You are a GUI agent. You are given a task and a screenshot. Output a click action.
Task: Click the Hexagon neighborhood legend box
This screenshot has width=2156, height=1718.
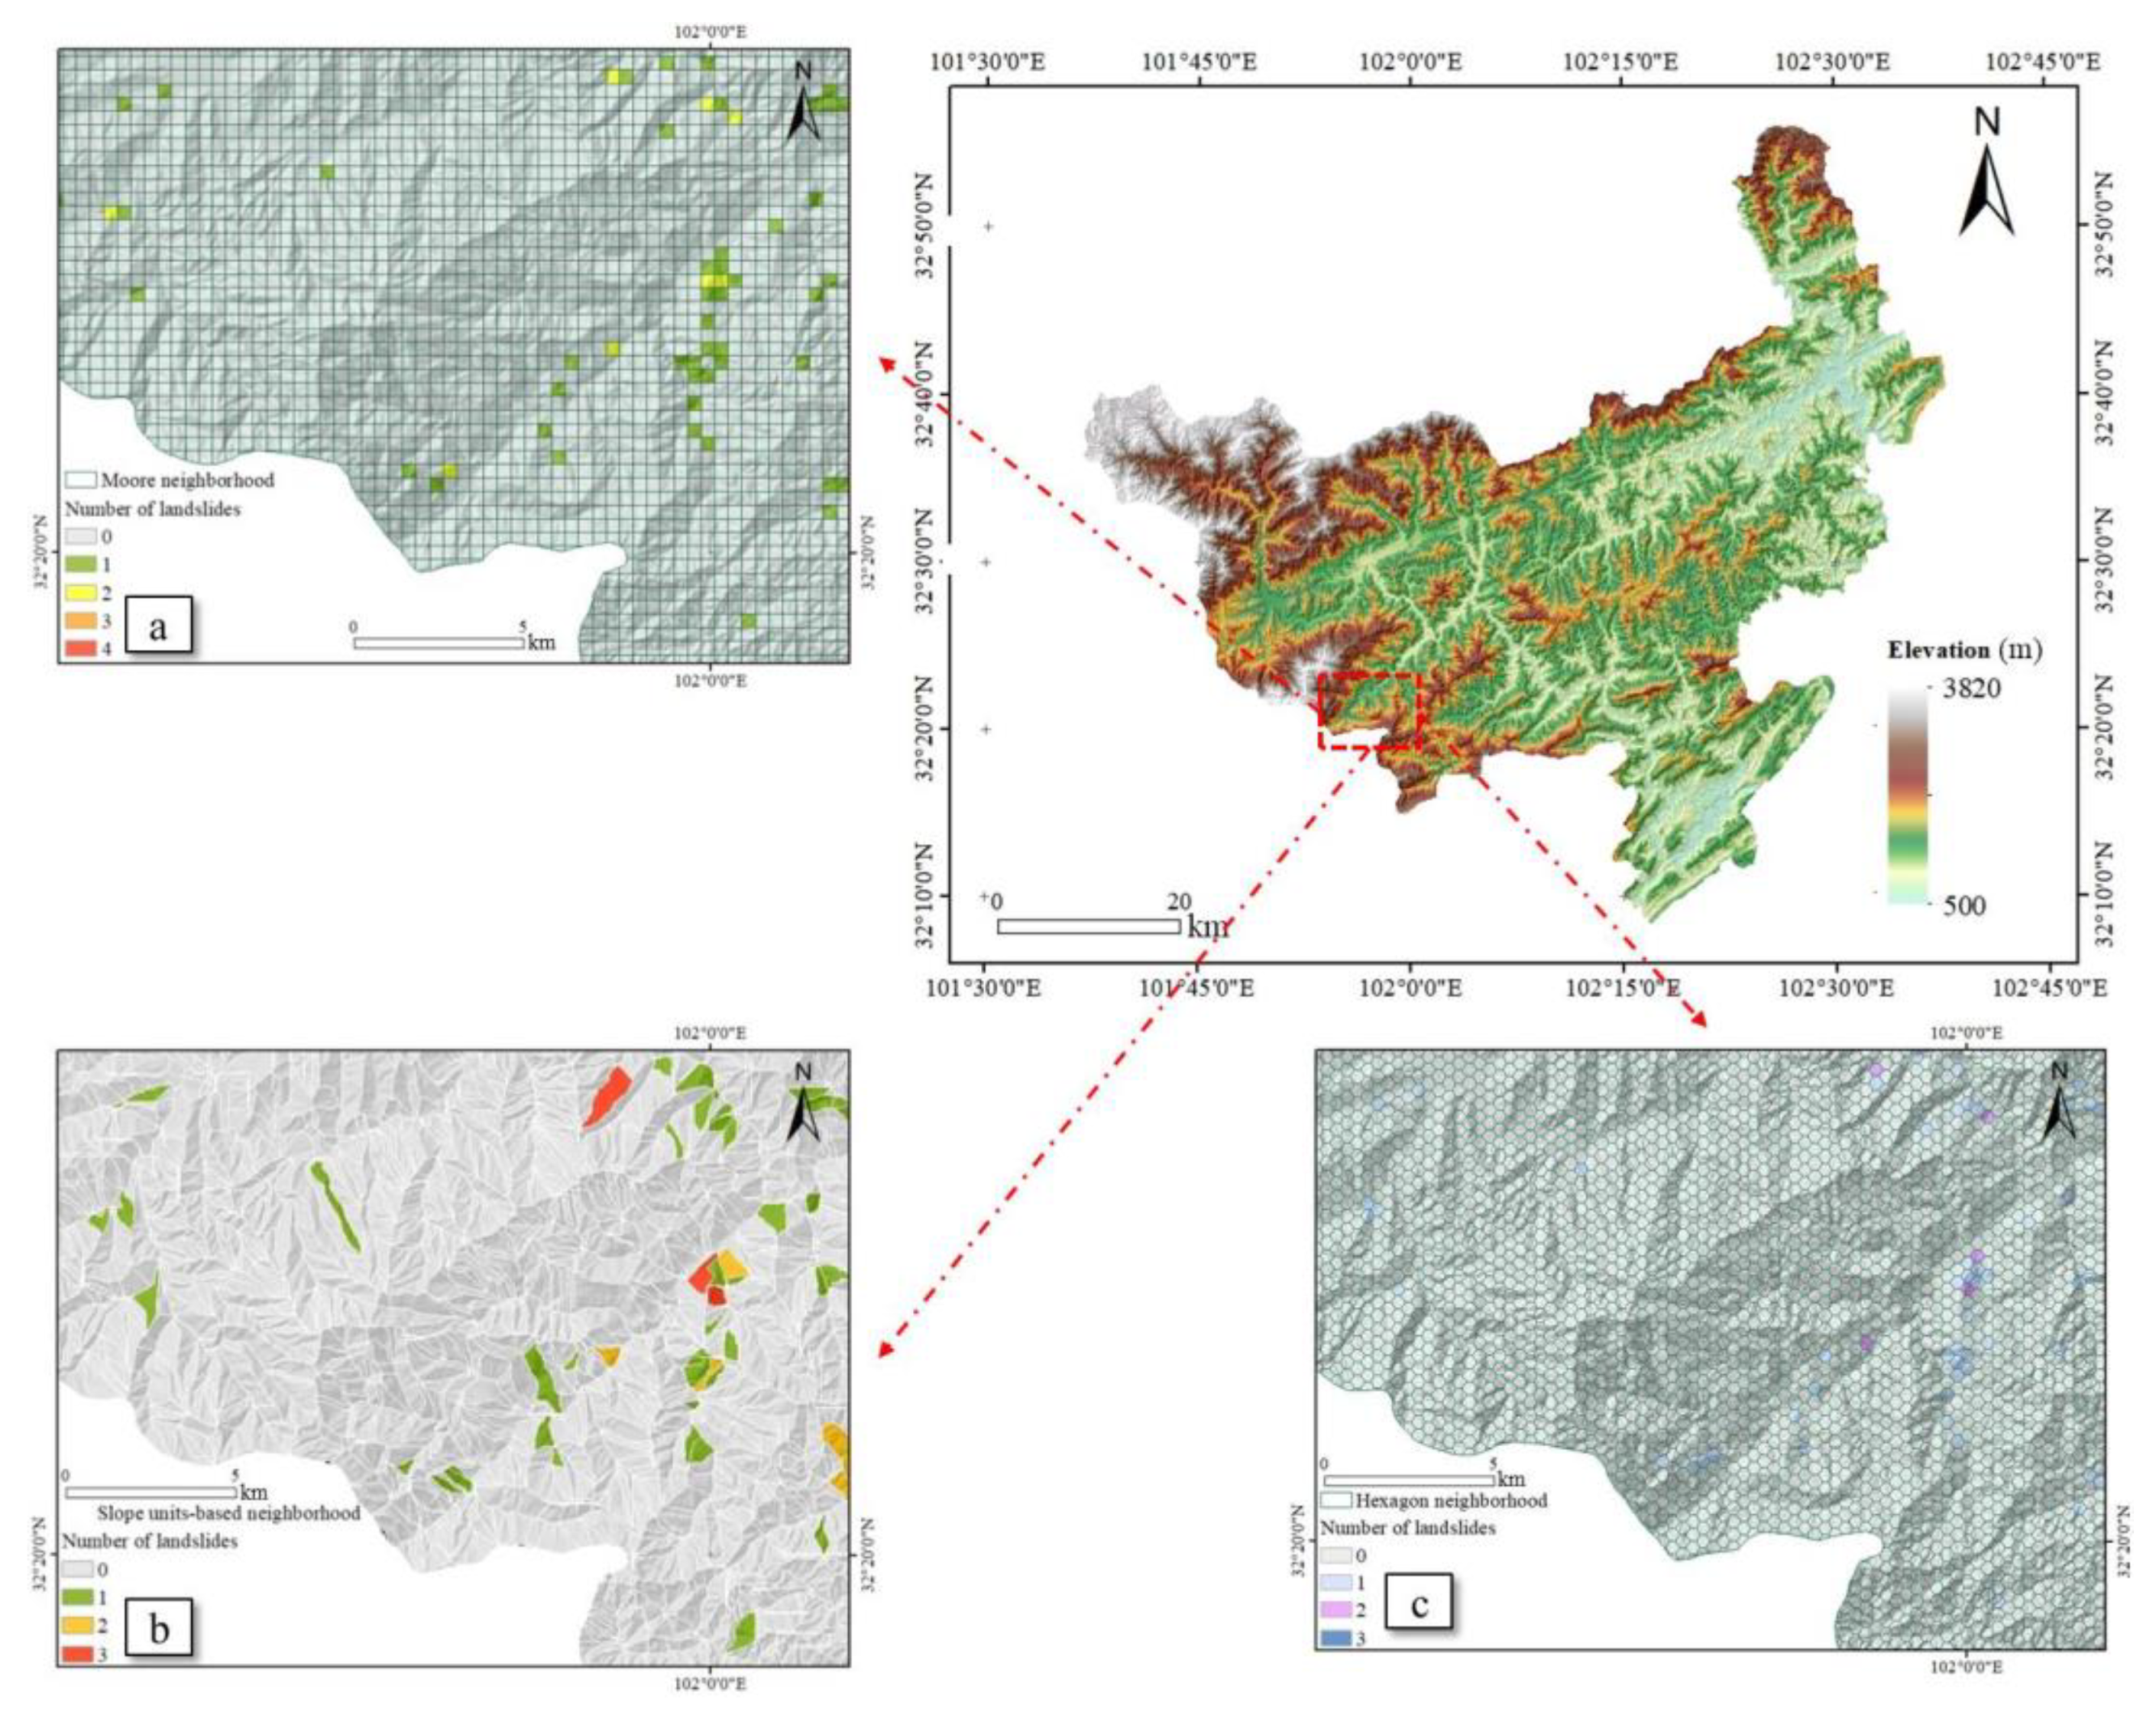(1336, 1501)
